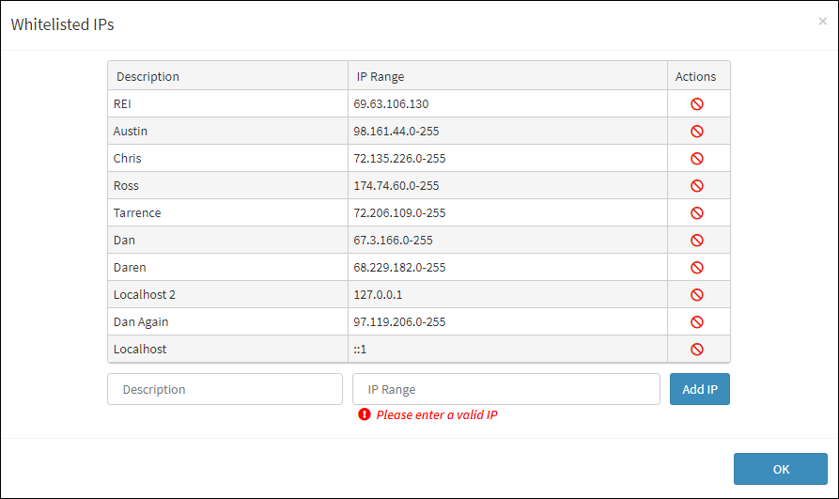Delete the Ross IP range entry

tap(697, 186)
